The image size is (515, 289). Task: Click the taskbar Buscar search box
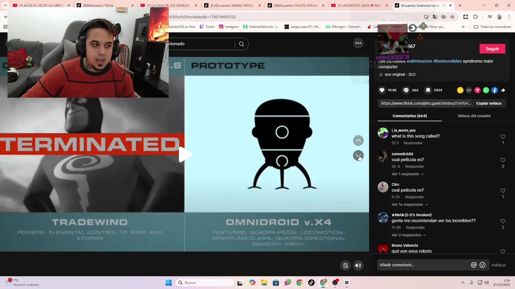(x=204, y=283)
